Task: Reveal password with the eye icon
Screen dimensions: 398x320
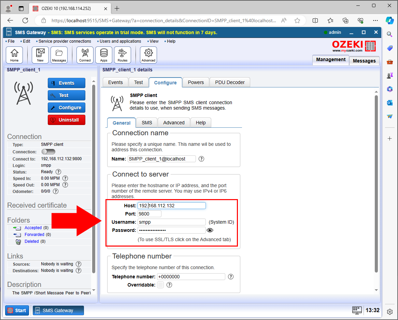Action: click(x=210, y=230)
